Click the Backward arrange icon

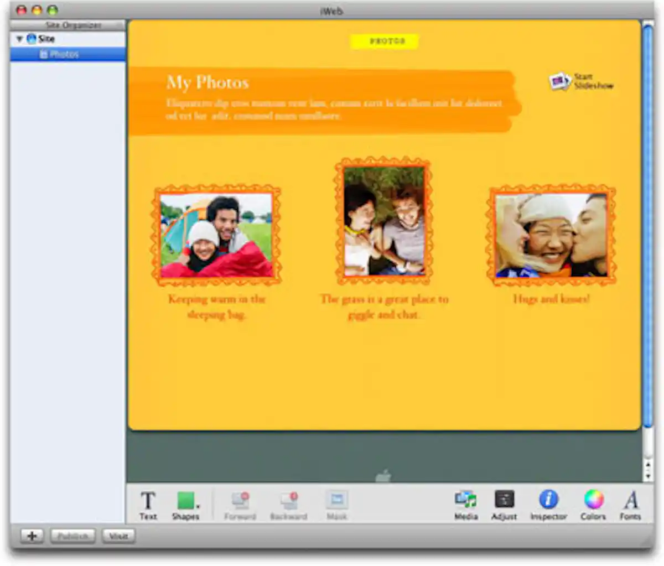[x=288, y=505]
